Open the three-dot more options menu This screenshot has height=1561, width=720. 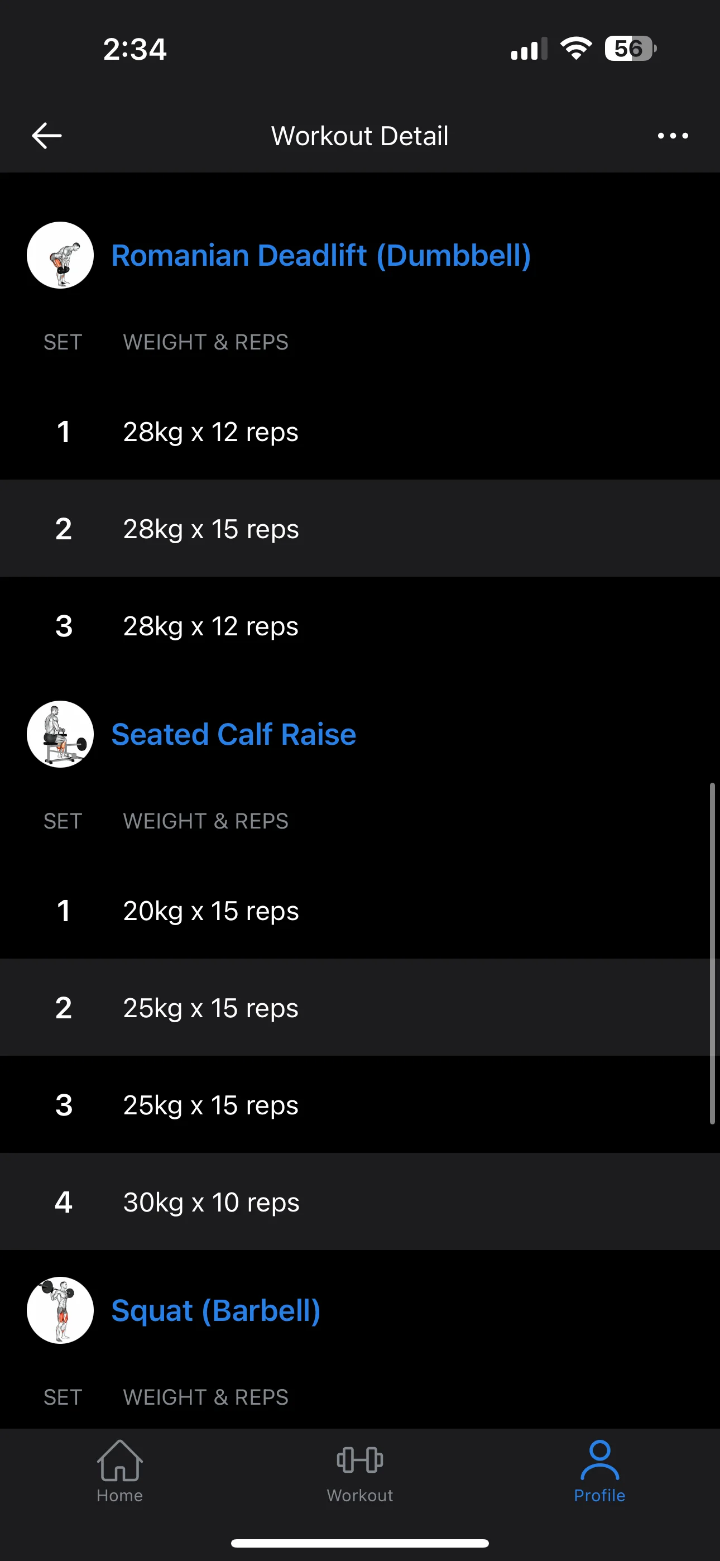(x=673, y=136)
